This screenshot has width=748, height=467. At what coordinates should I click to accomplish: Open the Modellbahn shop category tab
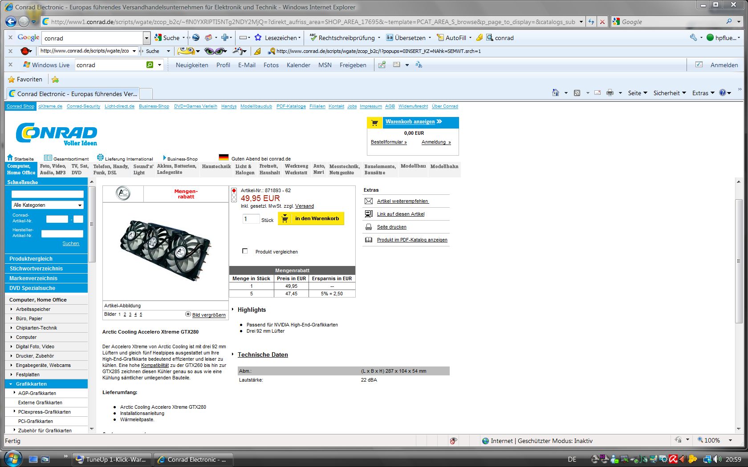444,166
